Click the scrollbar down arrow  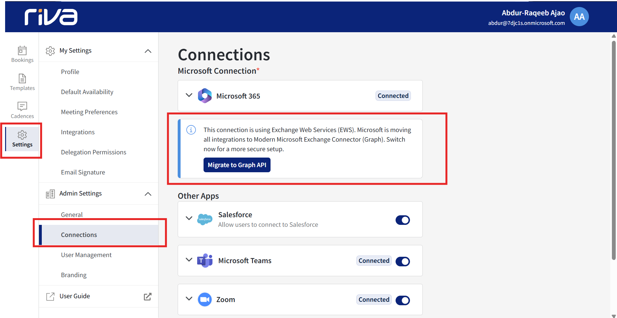(x=614, y=316)
